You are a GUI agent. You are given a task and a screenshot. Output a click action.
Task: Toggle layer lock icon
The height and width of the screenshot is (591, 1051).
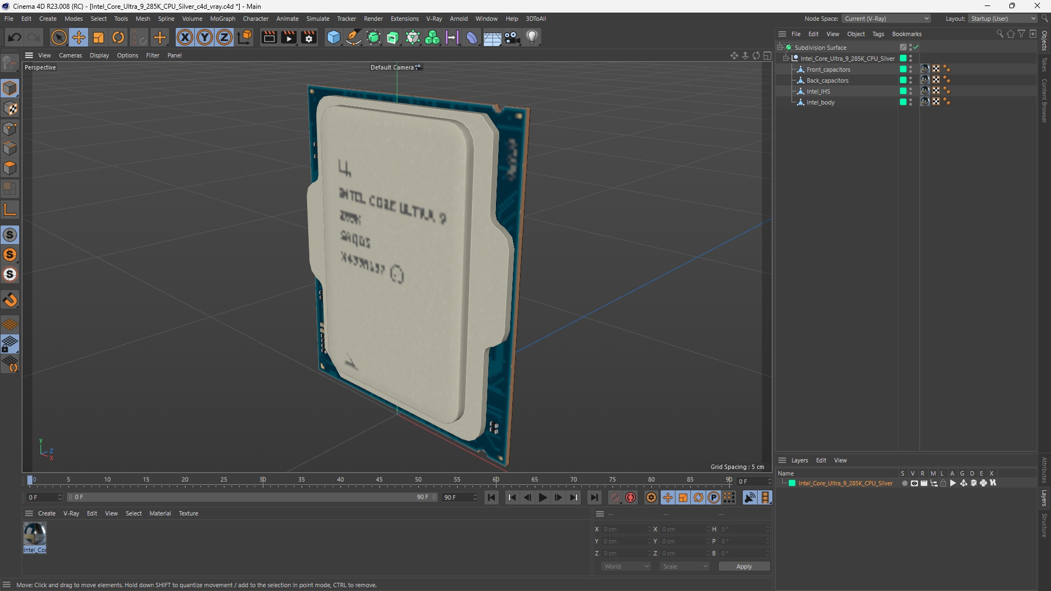943,483
